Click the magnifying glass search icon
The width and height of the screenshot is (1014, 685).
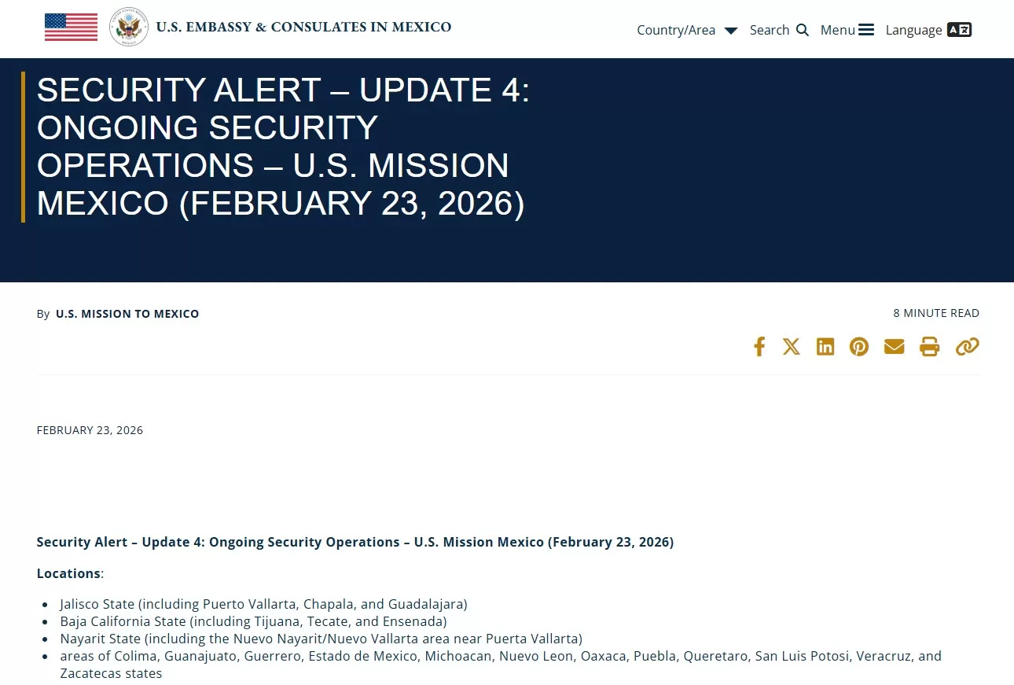(803, 30)
